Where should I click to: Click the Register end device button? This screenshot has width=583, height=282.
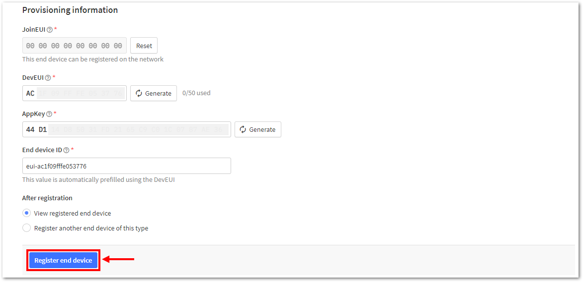coord(63,261)
